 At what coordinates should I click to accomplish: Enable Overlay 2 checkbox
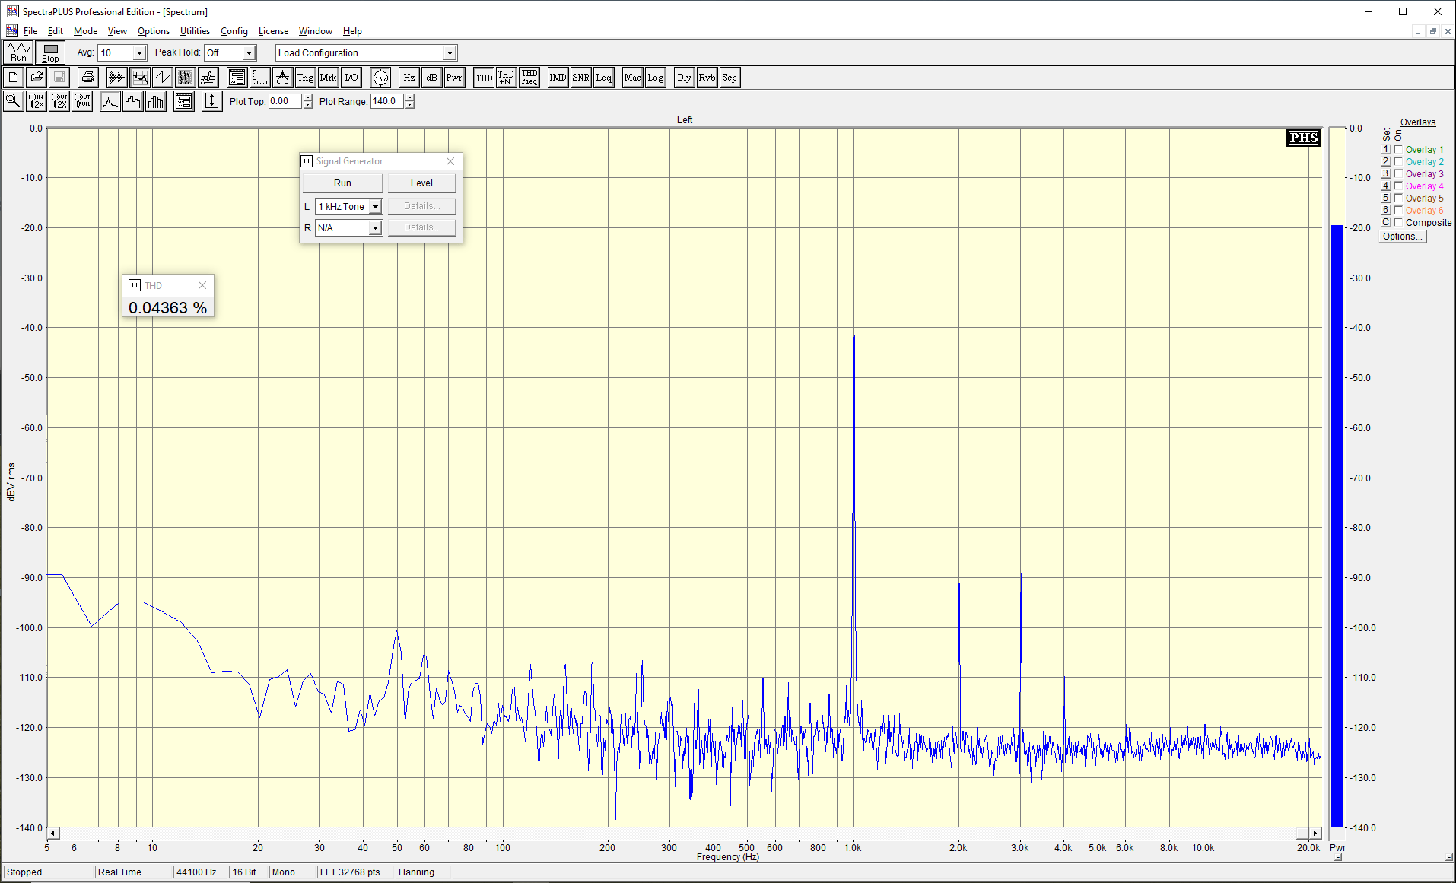1398,161
